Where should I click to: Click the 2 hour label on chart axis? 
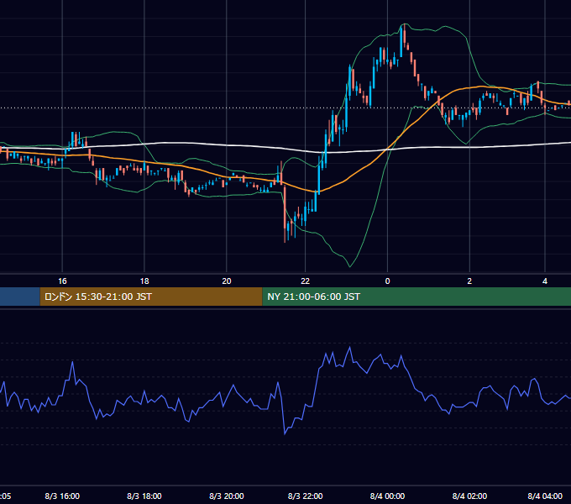point(469,281)
